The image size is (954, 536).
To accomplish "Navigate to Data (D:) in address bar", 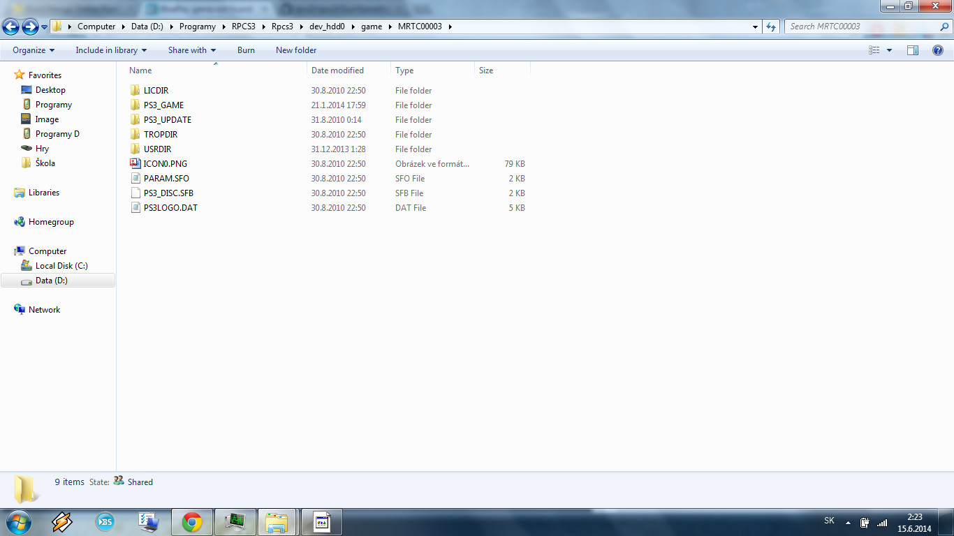I will pyautogui.click(x=147, y=27).
